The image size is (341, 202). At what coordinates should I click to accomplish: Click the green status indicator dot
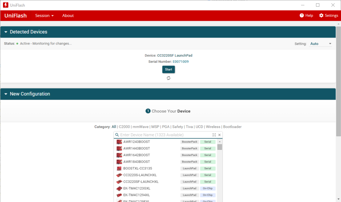point(17,44)
